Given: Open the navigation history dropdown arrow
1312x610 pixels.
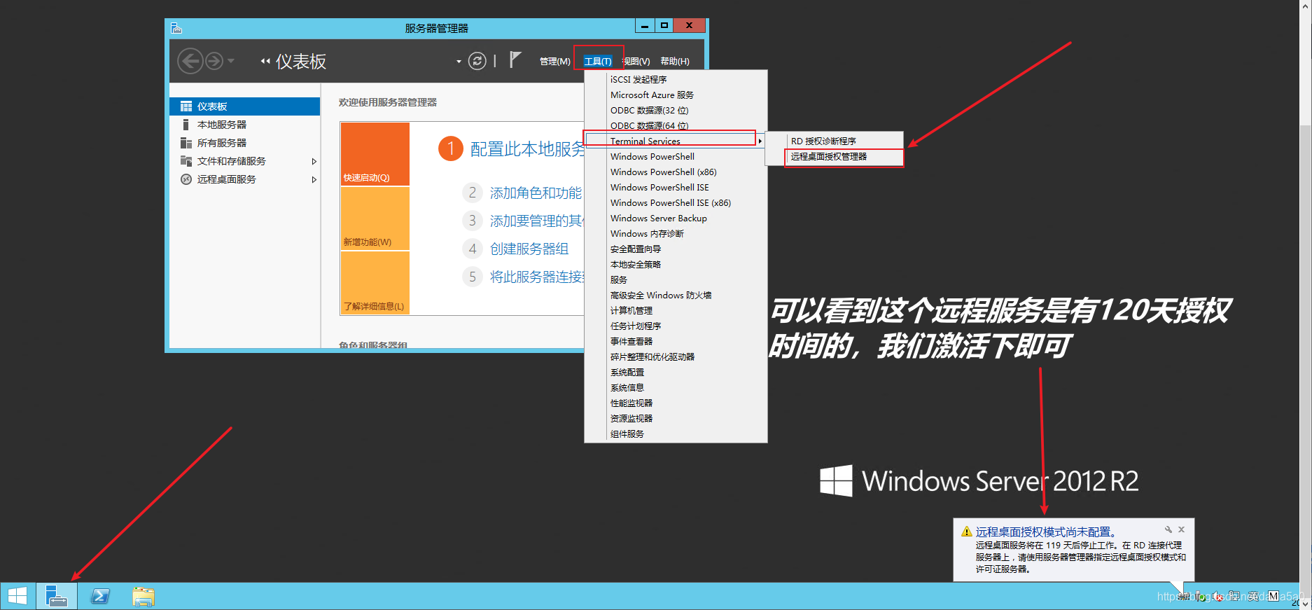Looking at the screenshot, I should (231, 61).
